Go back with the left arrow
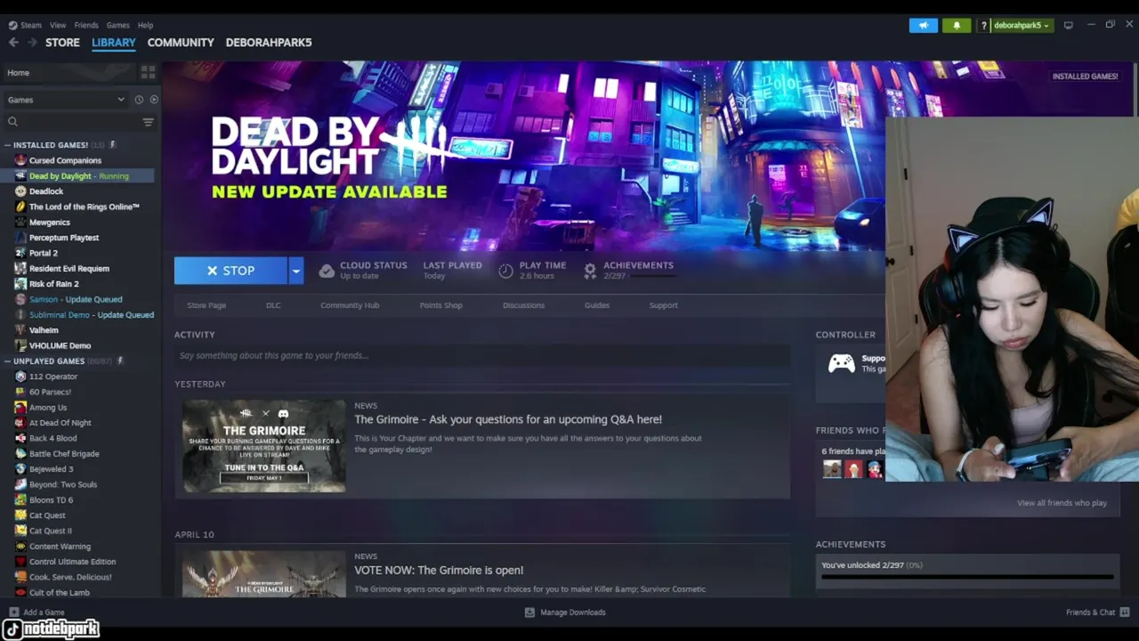 pos(13,42)
